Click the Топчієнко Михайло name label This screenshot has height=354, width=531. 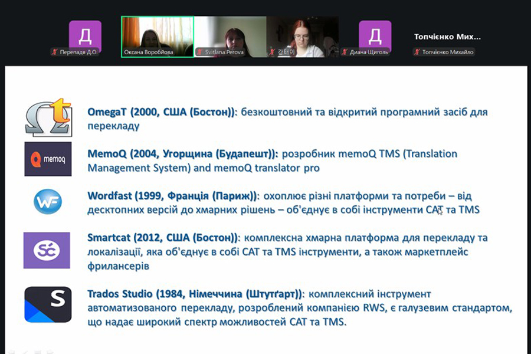point(448,52)
